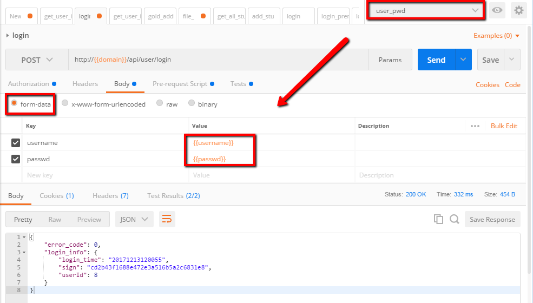
Task: Open the JSON format dropdown
Action: [134, 219]
